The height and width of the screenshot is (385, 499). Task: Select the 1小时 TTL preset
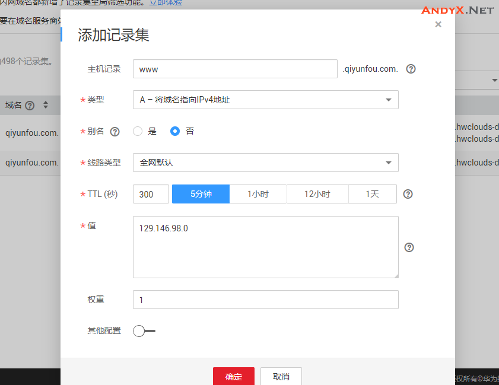click(258, 194)
